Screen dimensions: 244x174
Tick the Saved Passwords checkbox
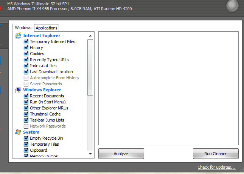(26, 84)
